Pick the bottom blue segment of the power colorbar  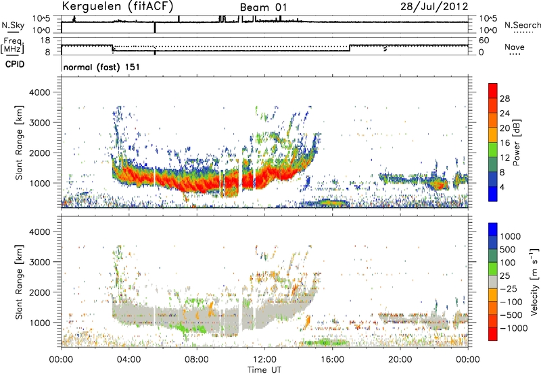click(493, 194)
